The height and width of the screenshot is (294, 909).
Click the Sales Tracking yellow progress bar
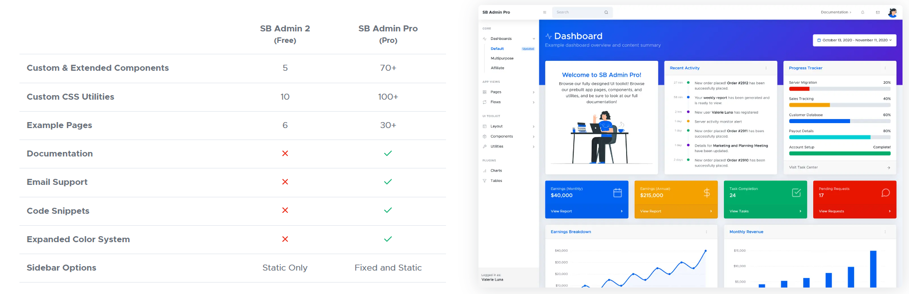809,105
